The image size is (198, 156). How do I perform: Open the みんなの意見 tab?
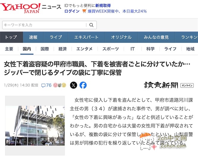point(156,37)
